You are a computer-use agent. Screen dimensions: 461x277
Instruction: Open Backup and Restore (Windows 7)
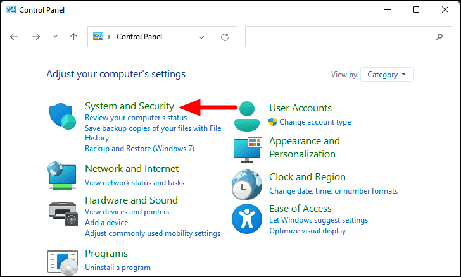click(140, 149)
